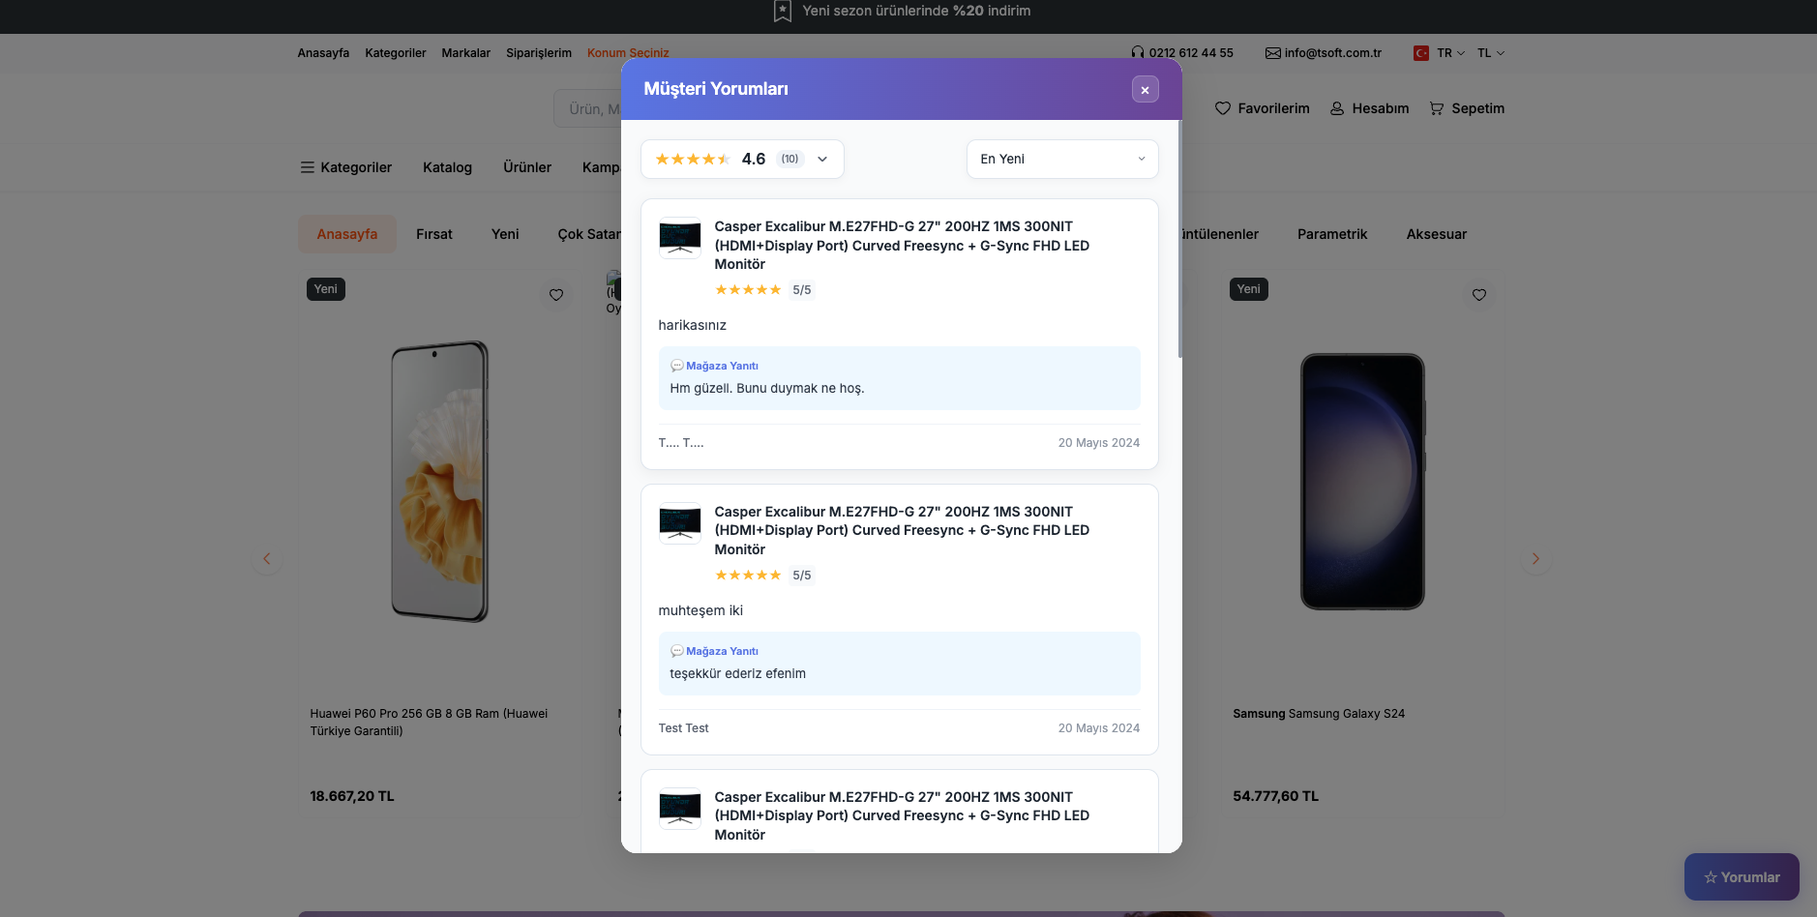Click the reviews modal scrollbar

click(1179, 239)
